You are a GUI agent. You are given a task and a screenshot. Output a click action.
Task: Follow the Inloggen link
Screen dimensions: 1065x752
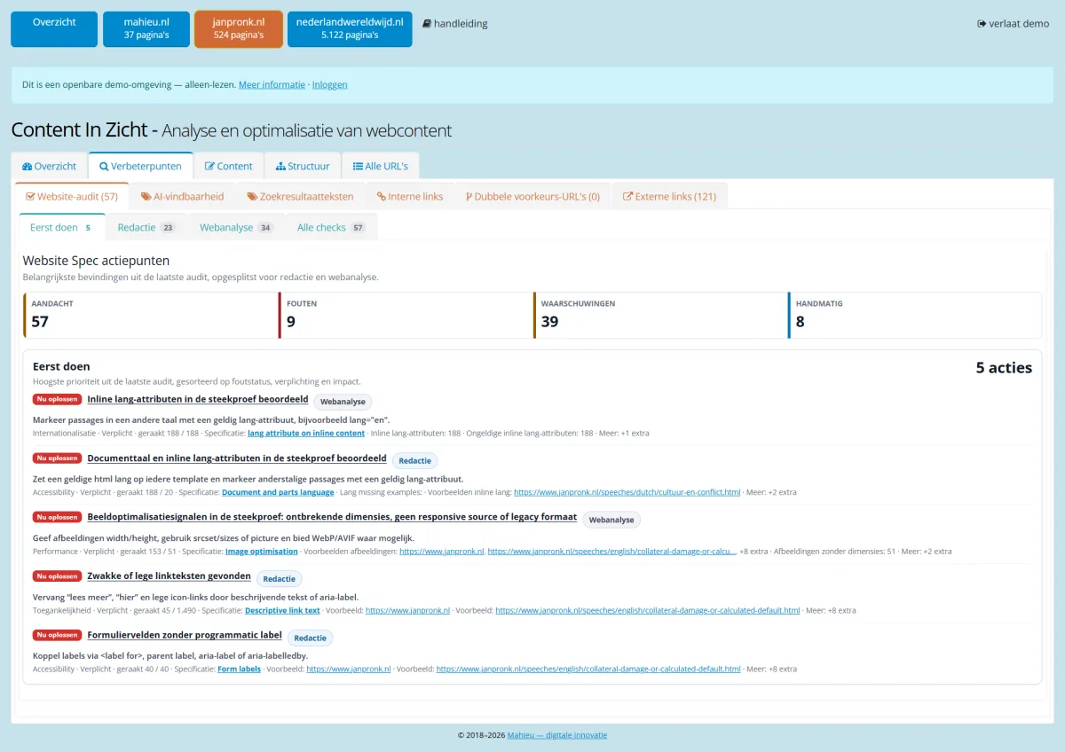[x=330, y=85]
